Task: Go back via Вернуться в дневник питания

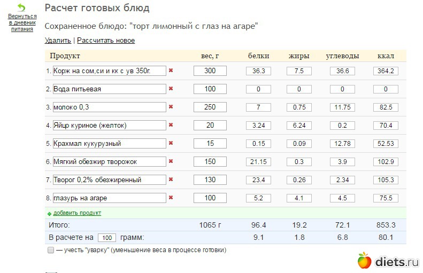Action: [22, 22]
